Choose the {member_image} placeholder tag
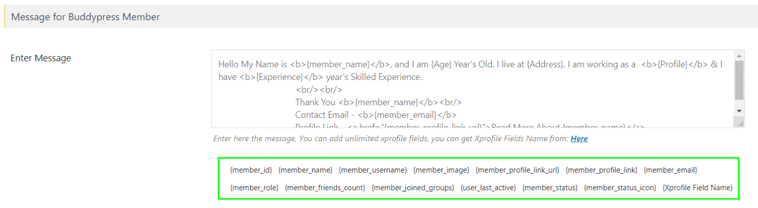Viewport: 758px width, 208px height. [x=441, y=170]
